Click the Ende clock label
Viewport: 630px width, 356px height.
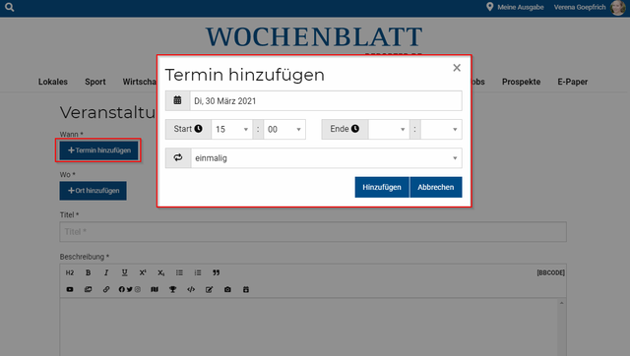click(x=345, y=129)
